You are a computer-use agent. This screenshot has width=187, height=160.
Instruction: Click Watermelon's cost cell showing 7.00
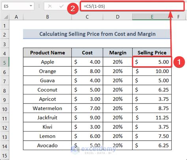coord(87,108)
